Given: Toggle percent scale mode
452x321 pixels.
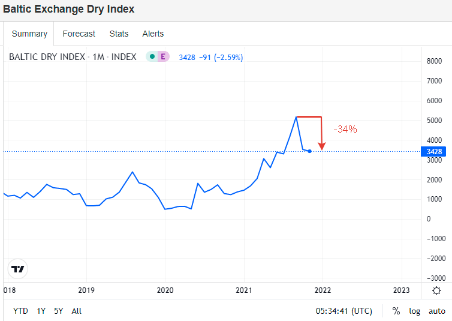Looking at the screenshot, I should click(x=396, y=311).
